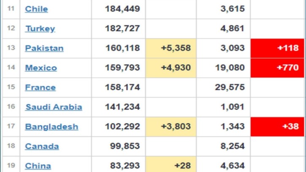Image resolution: width=306 pixels, height=172 pixels.
Task: Click rank number 16 cell
Action: pyautogui.click(x=11, y=107)
